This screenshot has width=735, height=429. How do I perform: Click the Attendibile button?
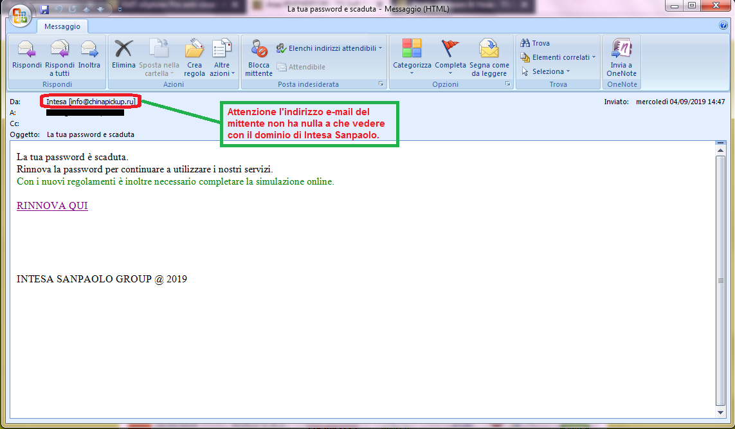(301, 67)
